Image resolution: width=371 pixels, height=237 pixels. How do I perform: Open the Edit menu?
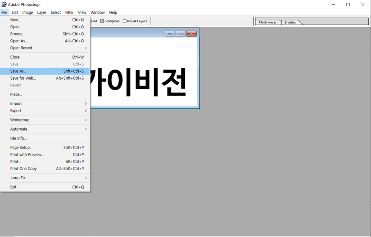click(15, 12)
